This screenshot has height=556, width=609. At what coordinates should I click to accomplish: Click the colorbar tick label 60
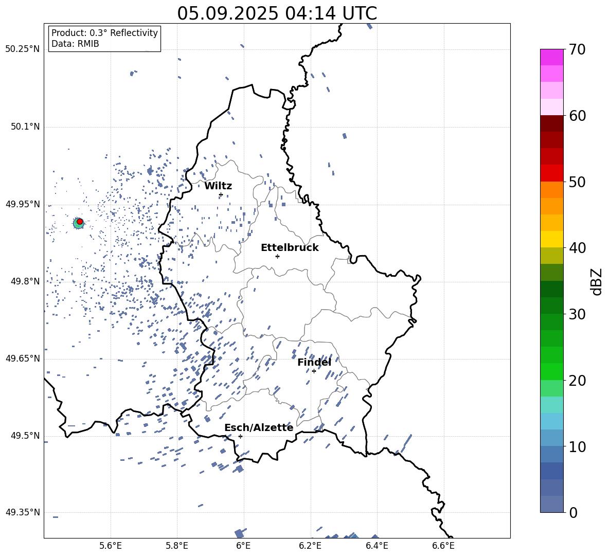click(x=577, y=116)
